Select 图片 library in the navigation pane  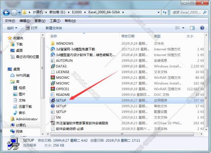coord(22,94)
